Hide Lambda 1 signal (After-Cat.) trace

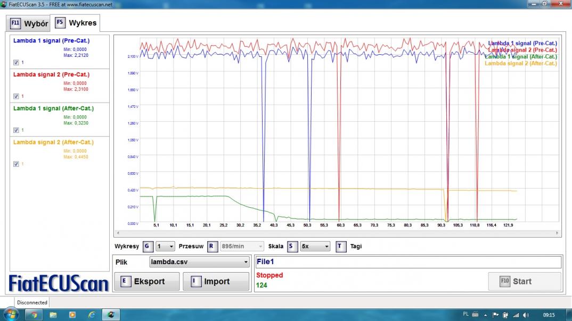[16, 130]
